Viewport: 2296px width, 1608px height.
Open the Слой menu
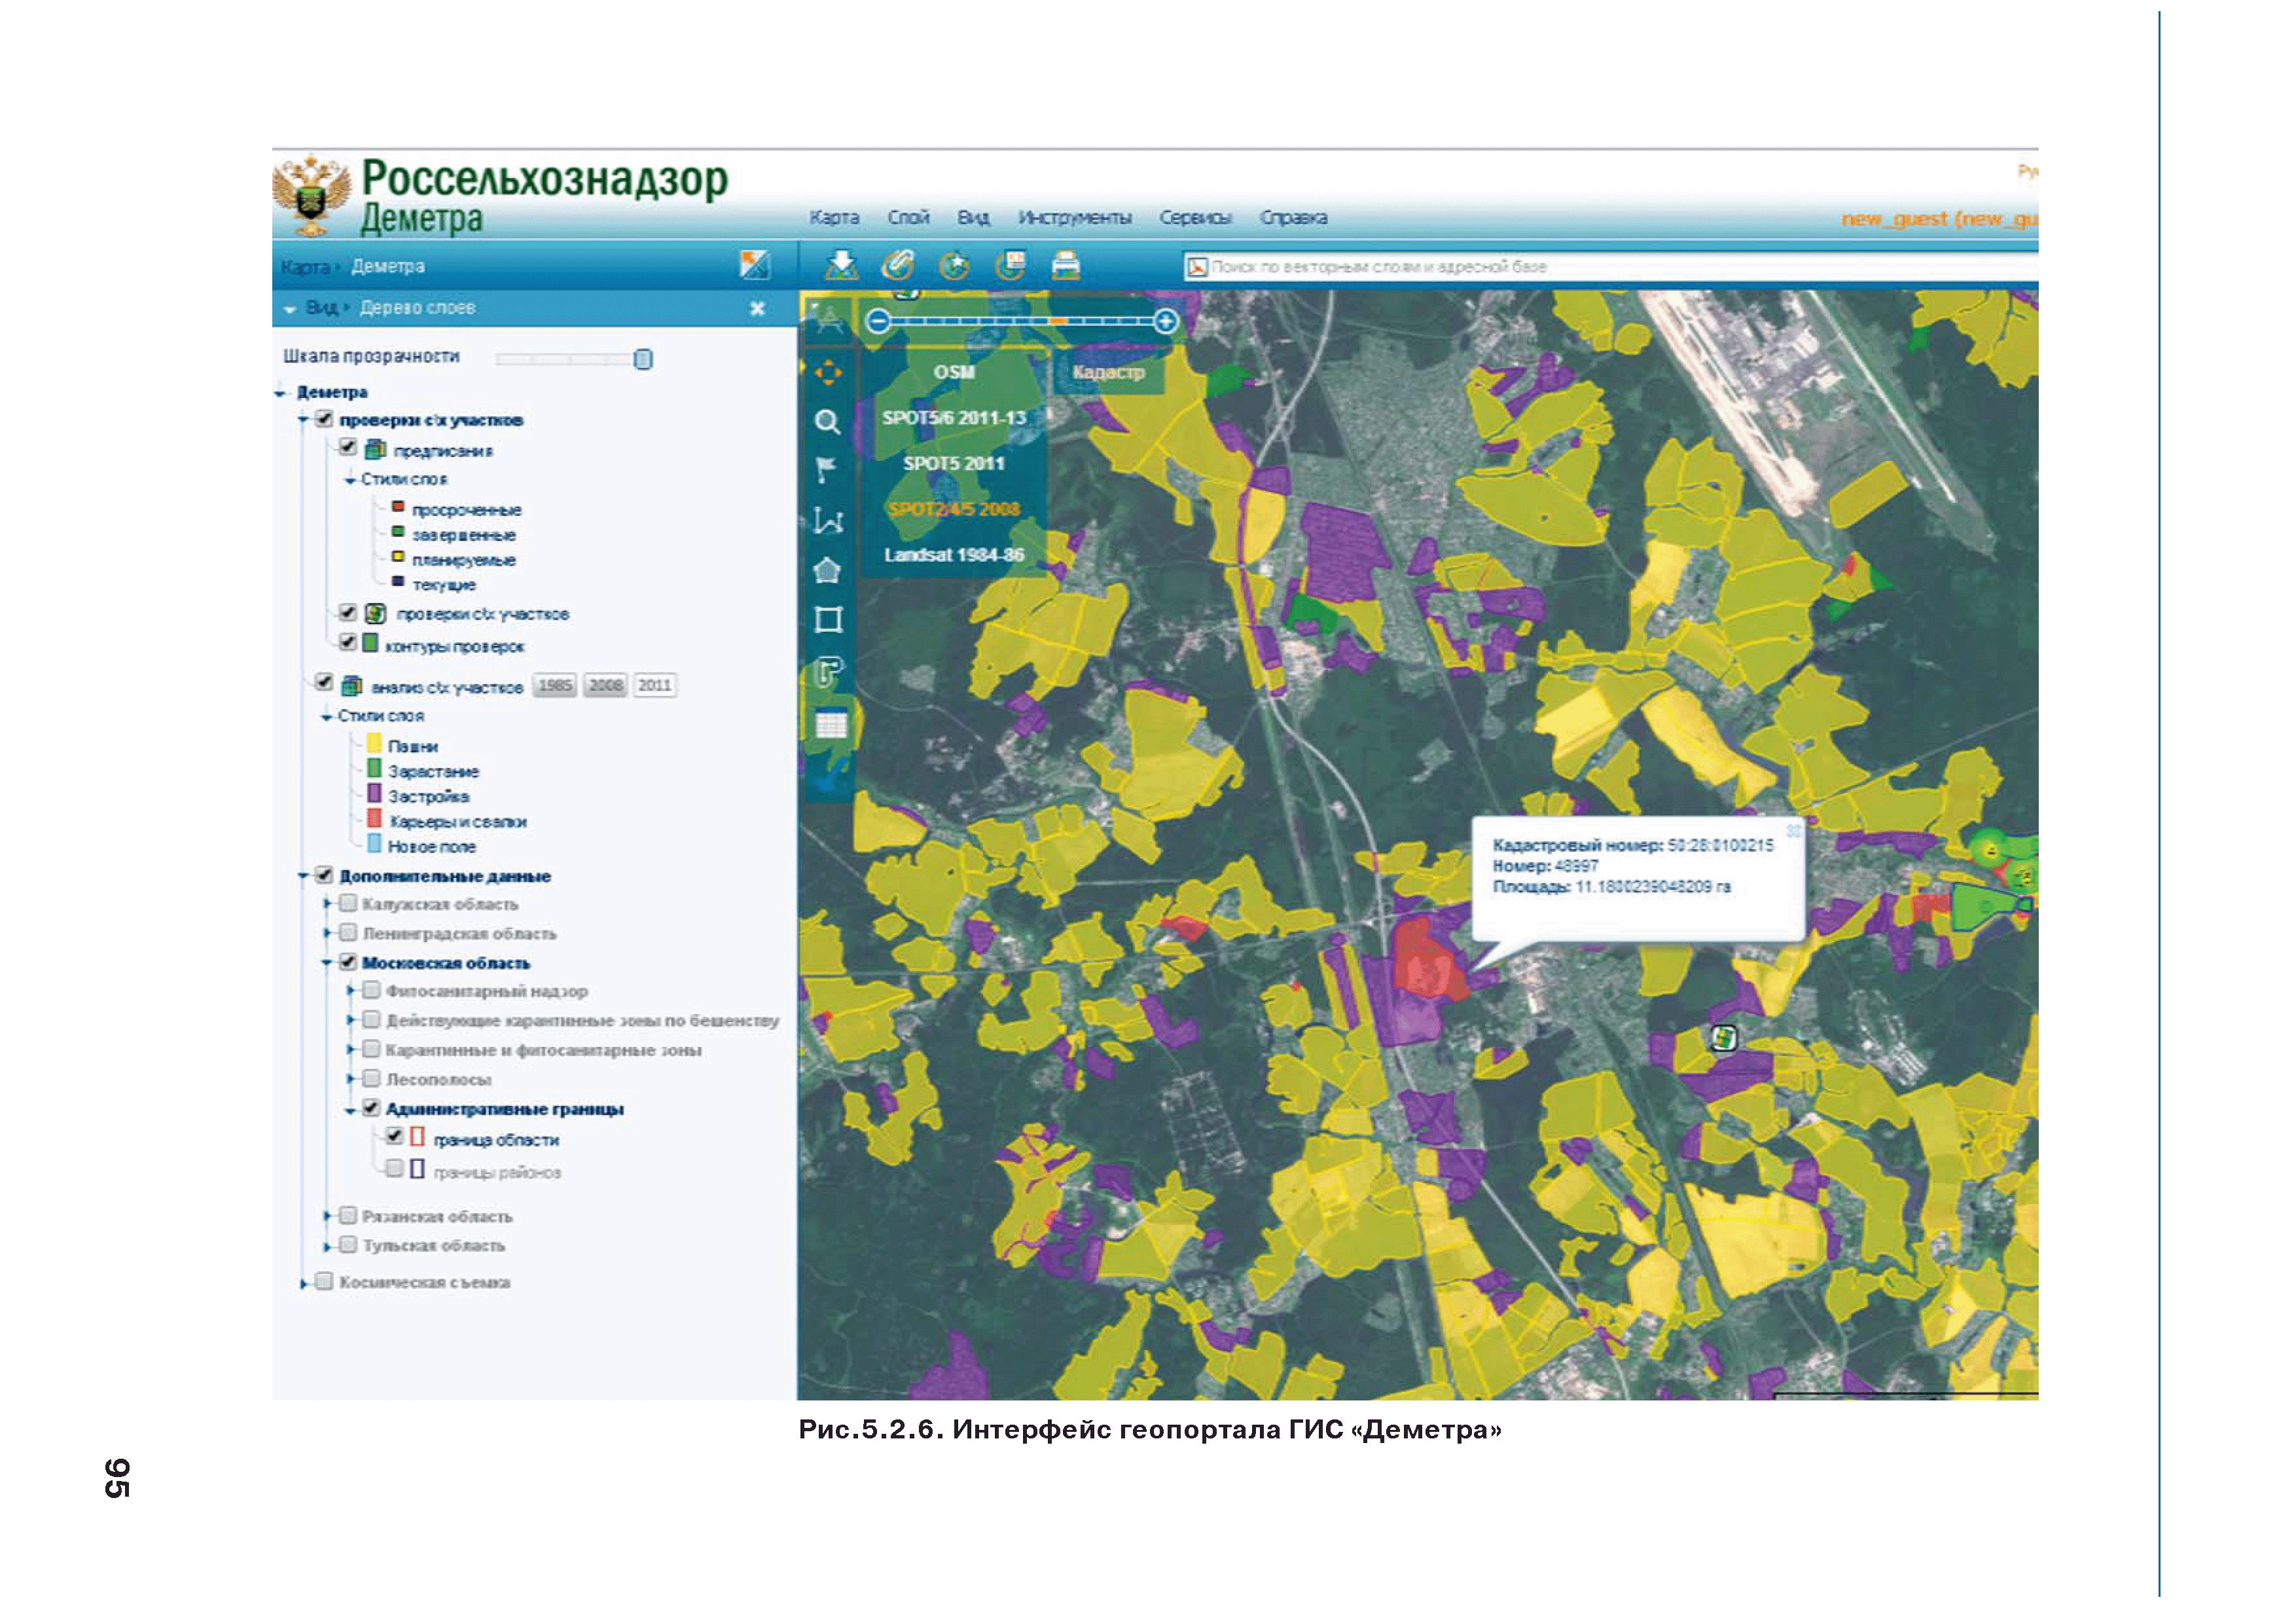(x=908, y=217)
